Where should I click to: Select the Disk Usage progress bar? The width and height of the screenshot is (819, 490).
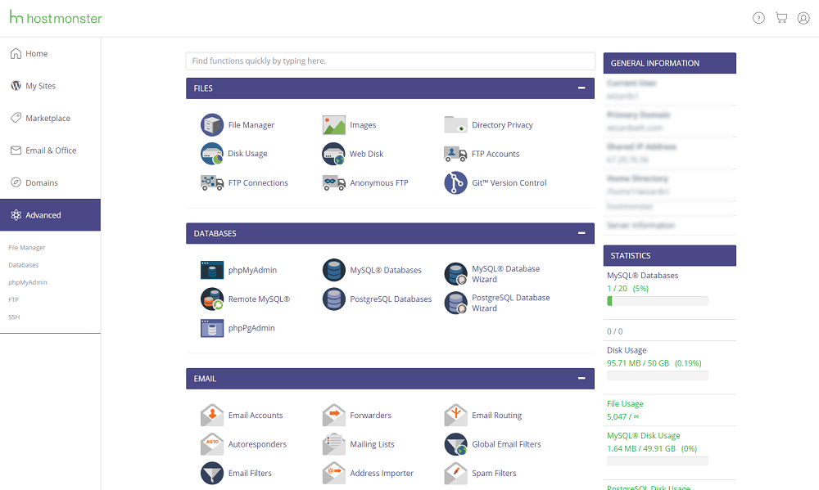[657, 375]
